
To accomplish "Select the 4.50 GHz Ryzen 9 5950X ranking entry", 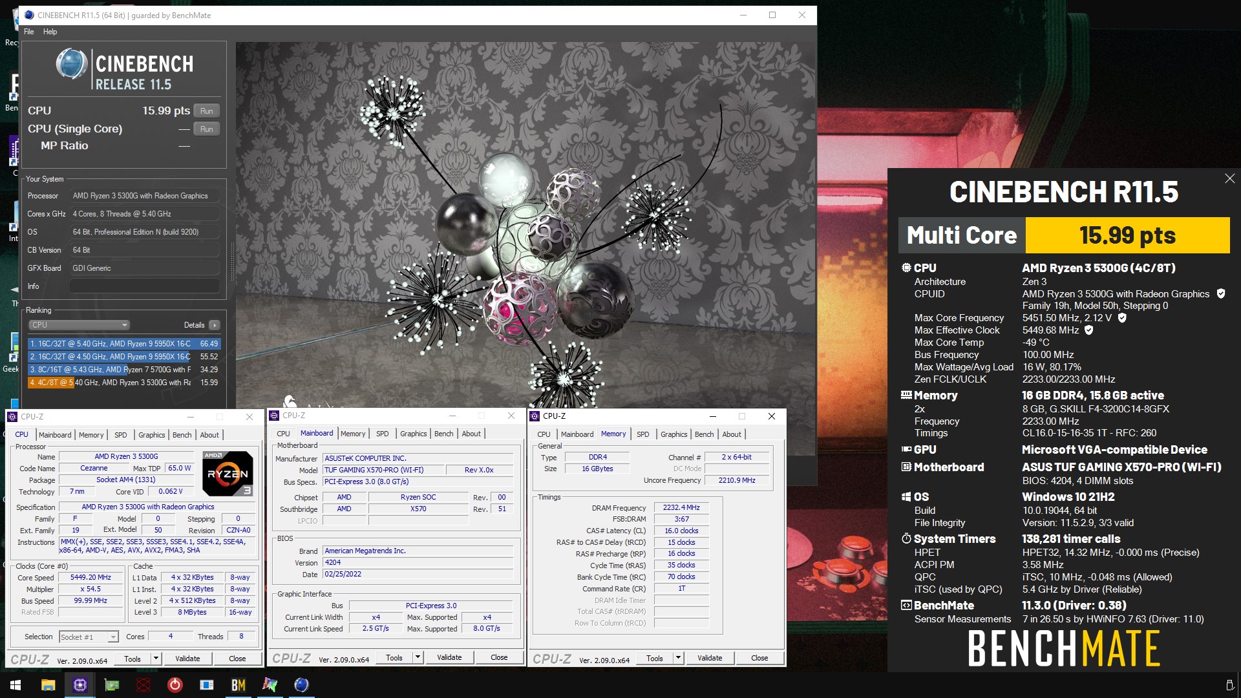I will point(124,357).
